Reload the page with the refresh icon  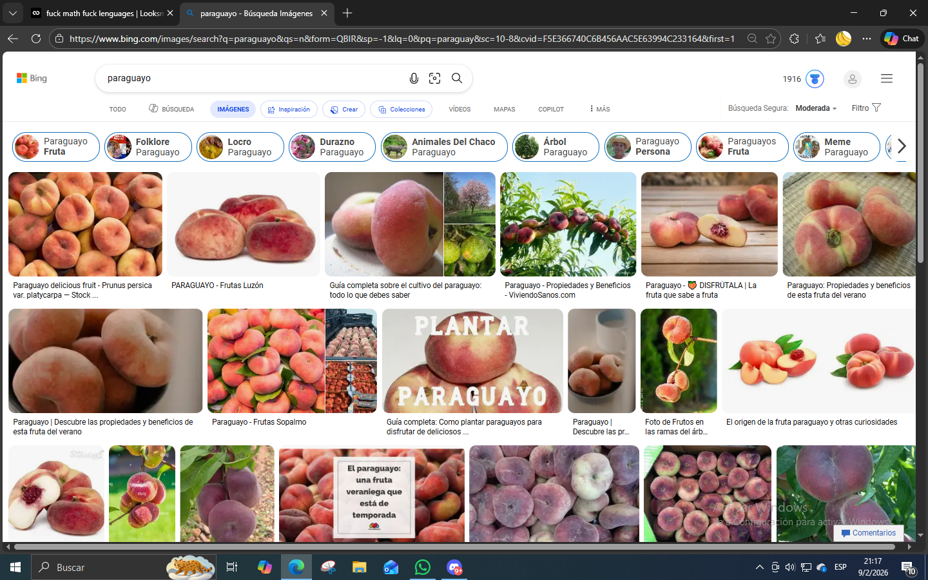[36, 39]
